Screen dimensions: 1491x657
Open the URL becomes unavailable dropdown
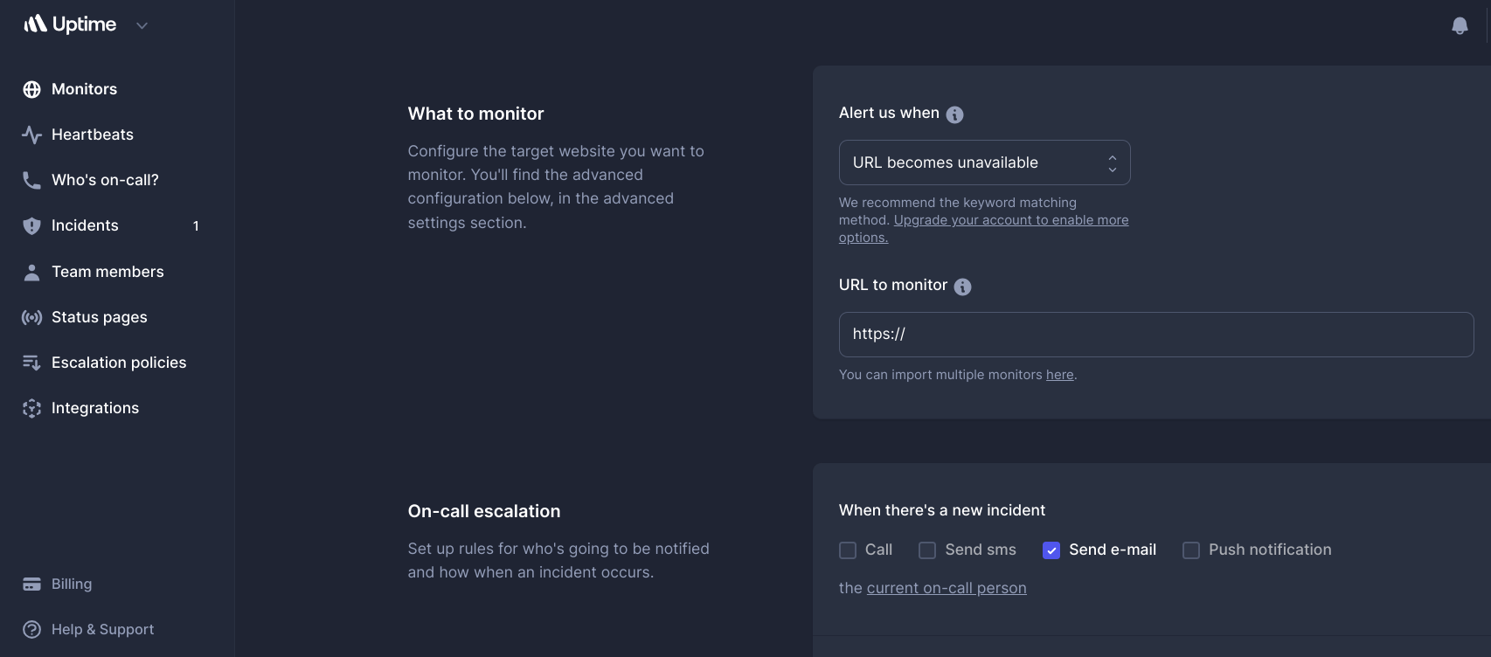[984, 163]
